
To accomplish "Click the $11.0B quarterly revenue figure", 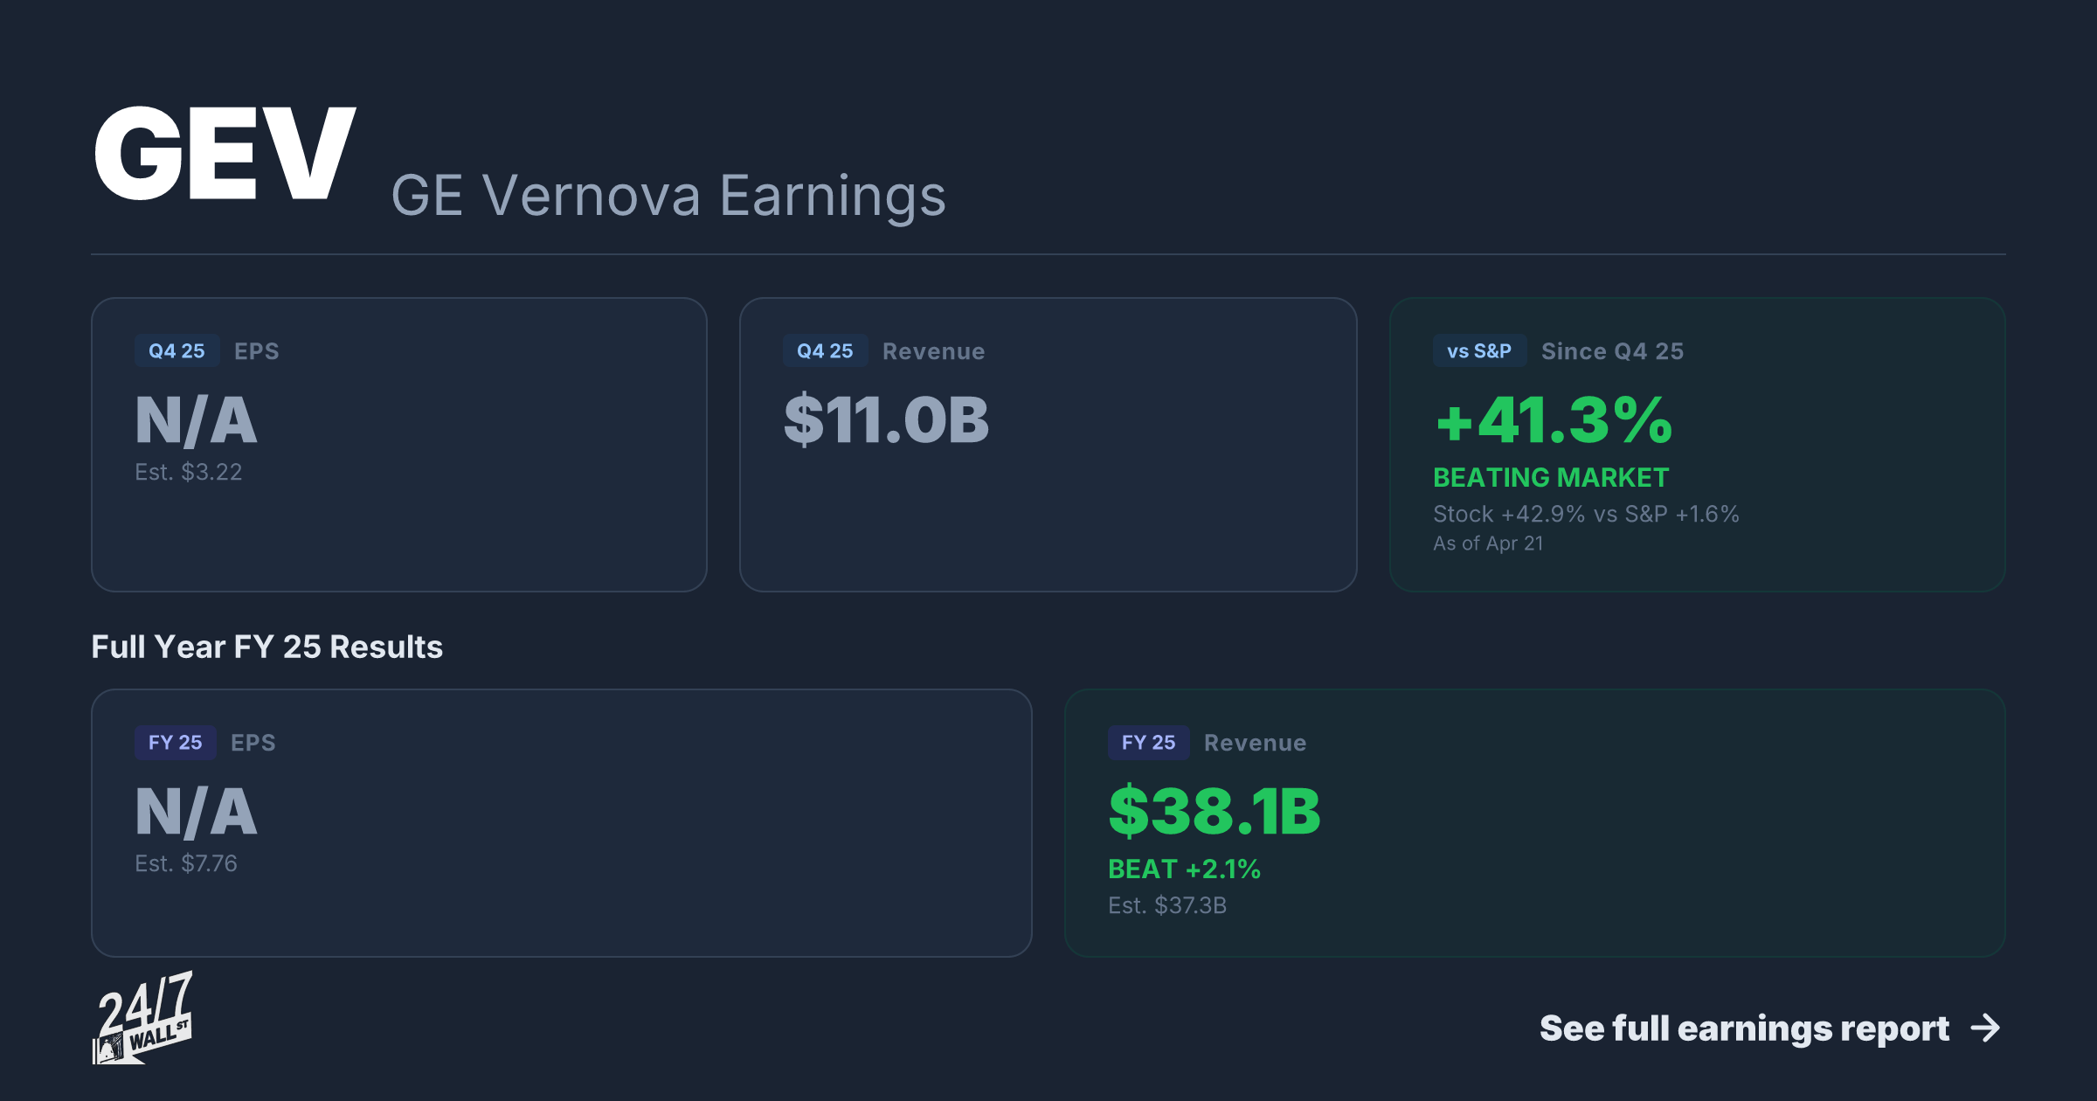I will (x=886, y=419).
